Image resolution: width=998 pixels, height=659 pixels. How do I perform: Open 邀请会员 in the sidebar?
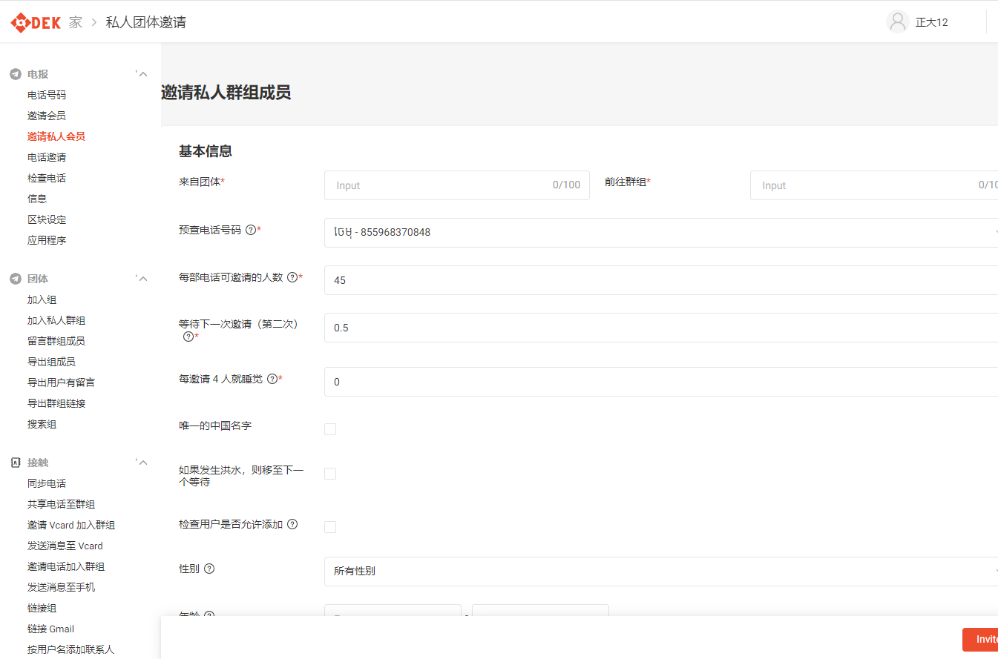click(x=47, y=116)
